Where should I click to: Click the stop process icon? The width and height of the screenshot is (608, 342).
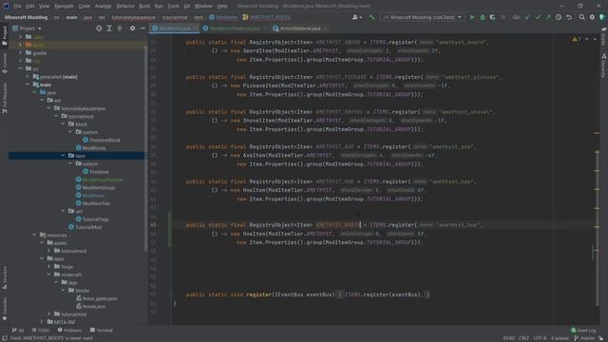tap(503, 17)
